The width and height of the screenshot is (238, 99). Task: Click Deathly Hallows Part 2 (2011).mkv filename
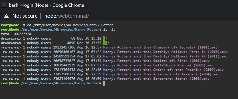pyautogui.click(x=165, y=56)
